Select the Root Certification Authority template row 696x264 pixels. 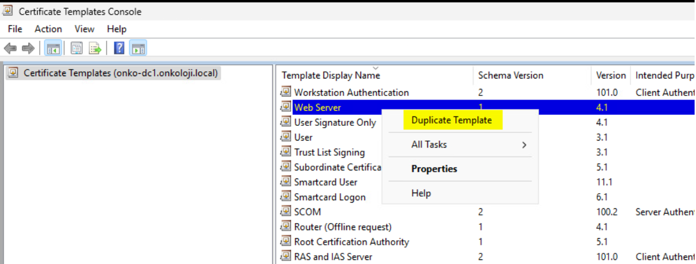point(485,242)
